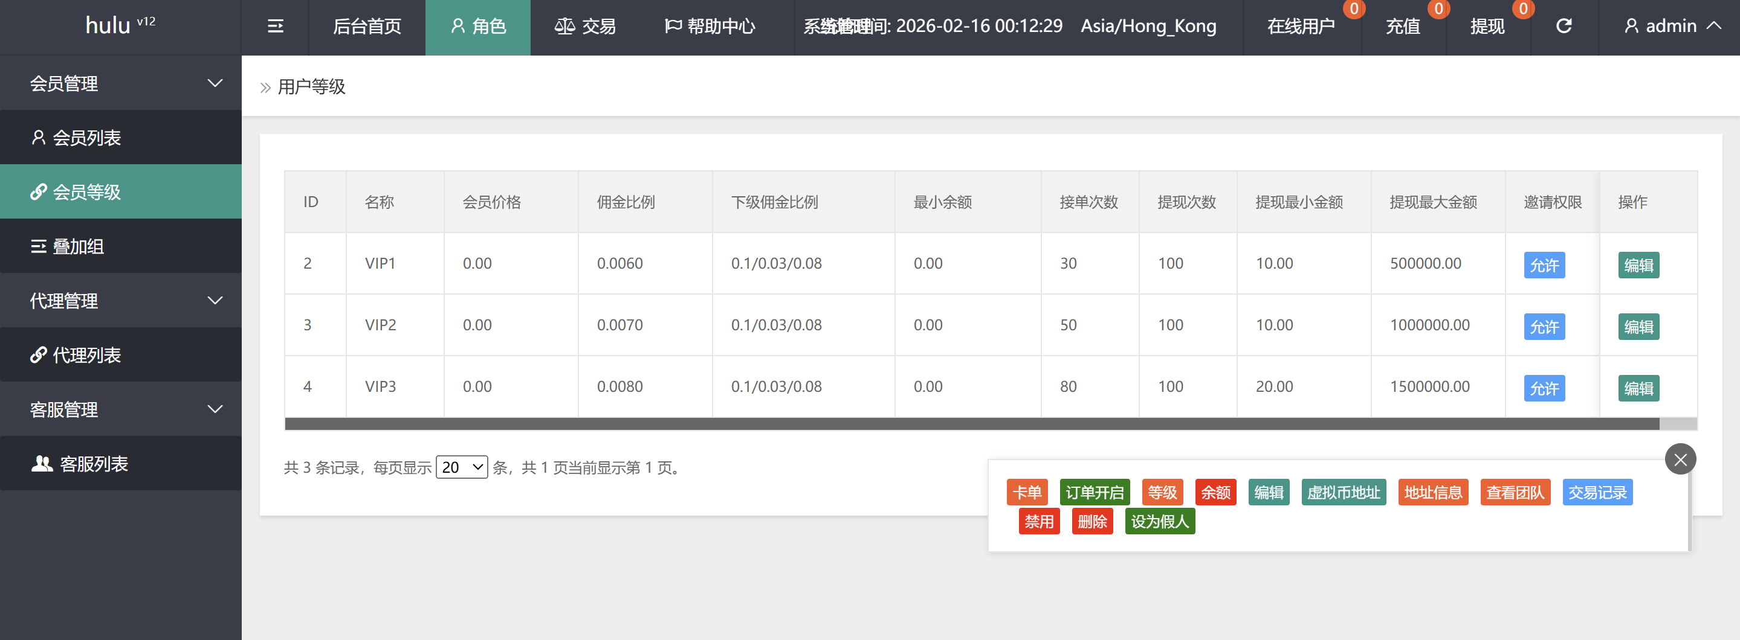Viewport: 1740px width, 640px height.
Task: Toggle 允许 invite permission for VIP1
Action: pyautogui.click(x=1544, y=265)
